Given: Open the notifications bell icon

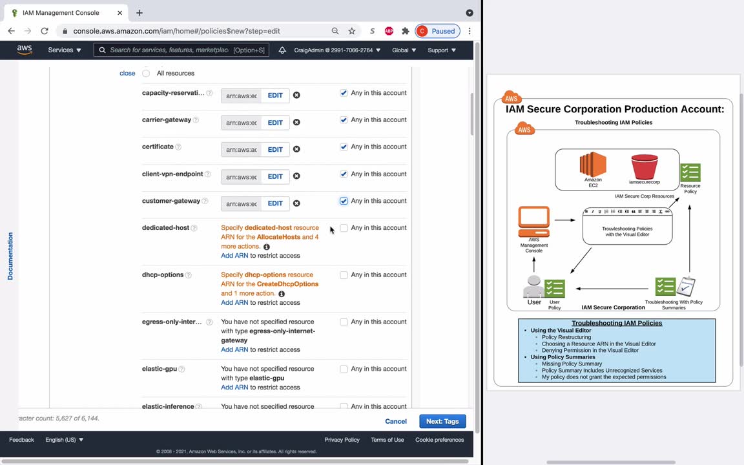Looking at the screenshot, I should (x=282, y=50).
